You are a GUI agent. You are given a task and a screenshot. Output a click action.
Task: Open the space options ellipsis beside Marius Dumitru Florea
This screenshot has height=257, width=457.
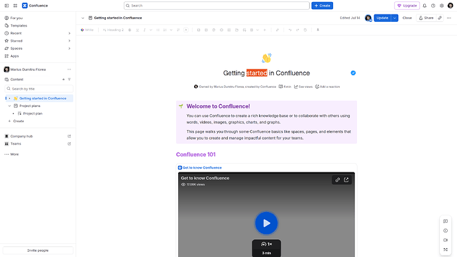(69, 69)
